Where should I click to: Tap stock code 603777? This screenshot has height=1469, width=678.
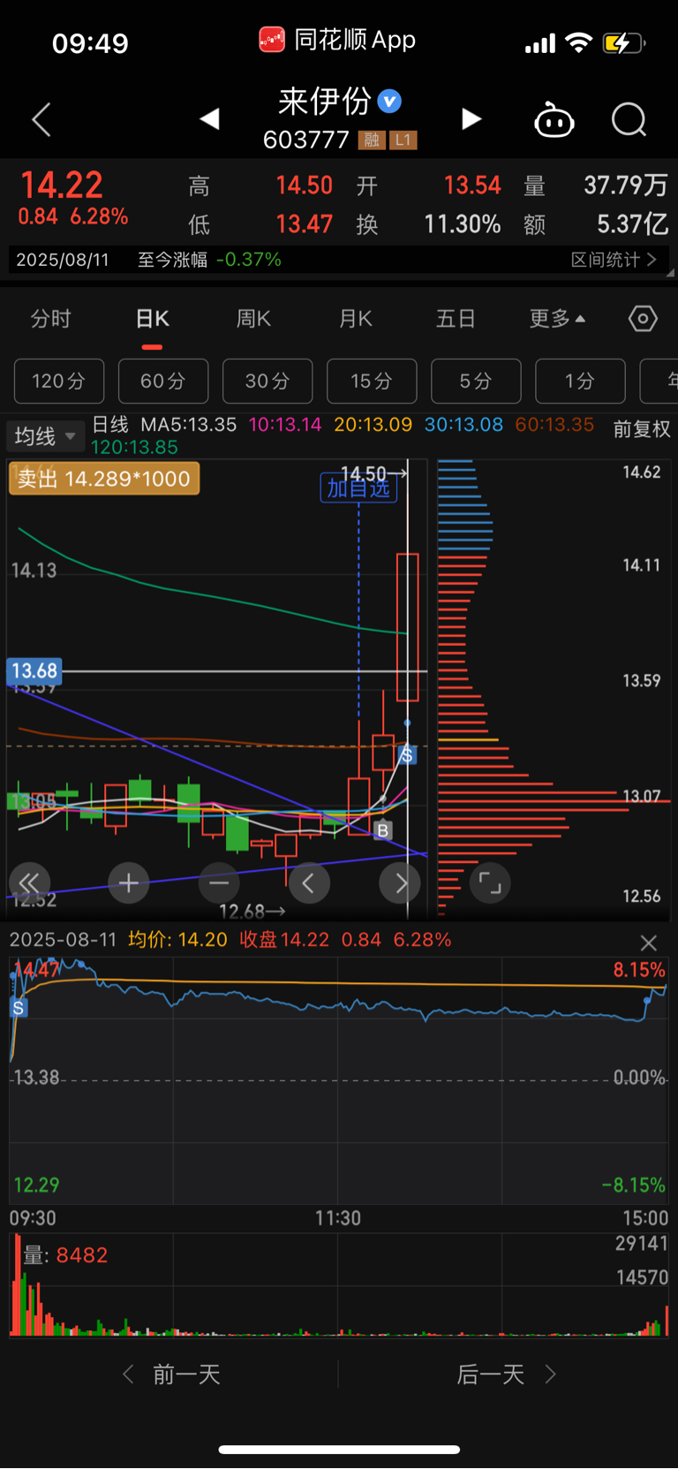pyautogui.click(x=306, y=140)
